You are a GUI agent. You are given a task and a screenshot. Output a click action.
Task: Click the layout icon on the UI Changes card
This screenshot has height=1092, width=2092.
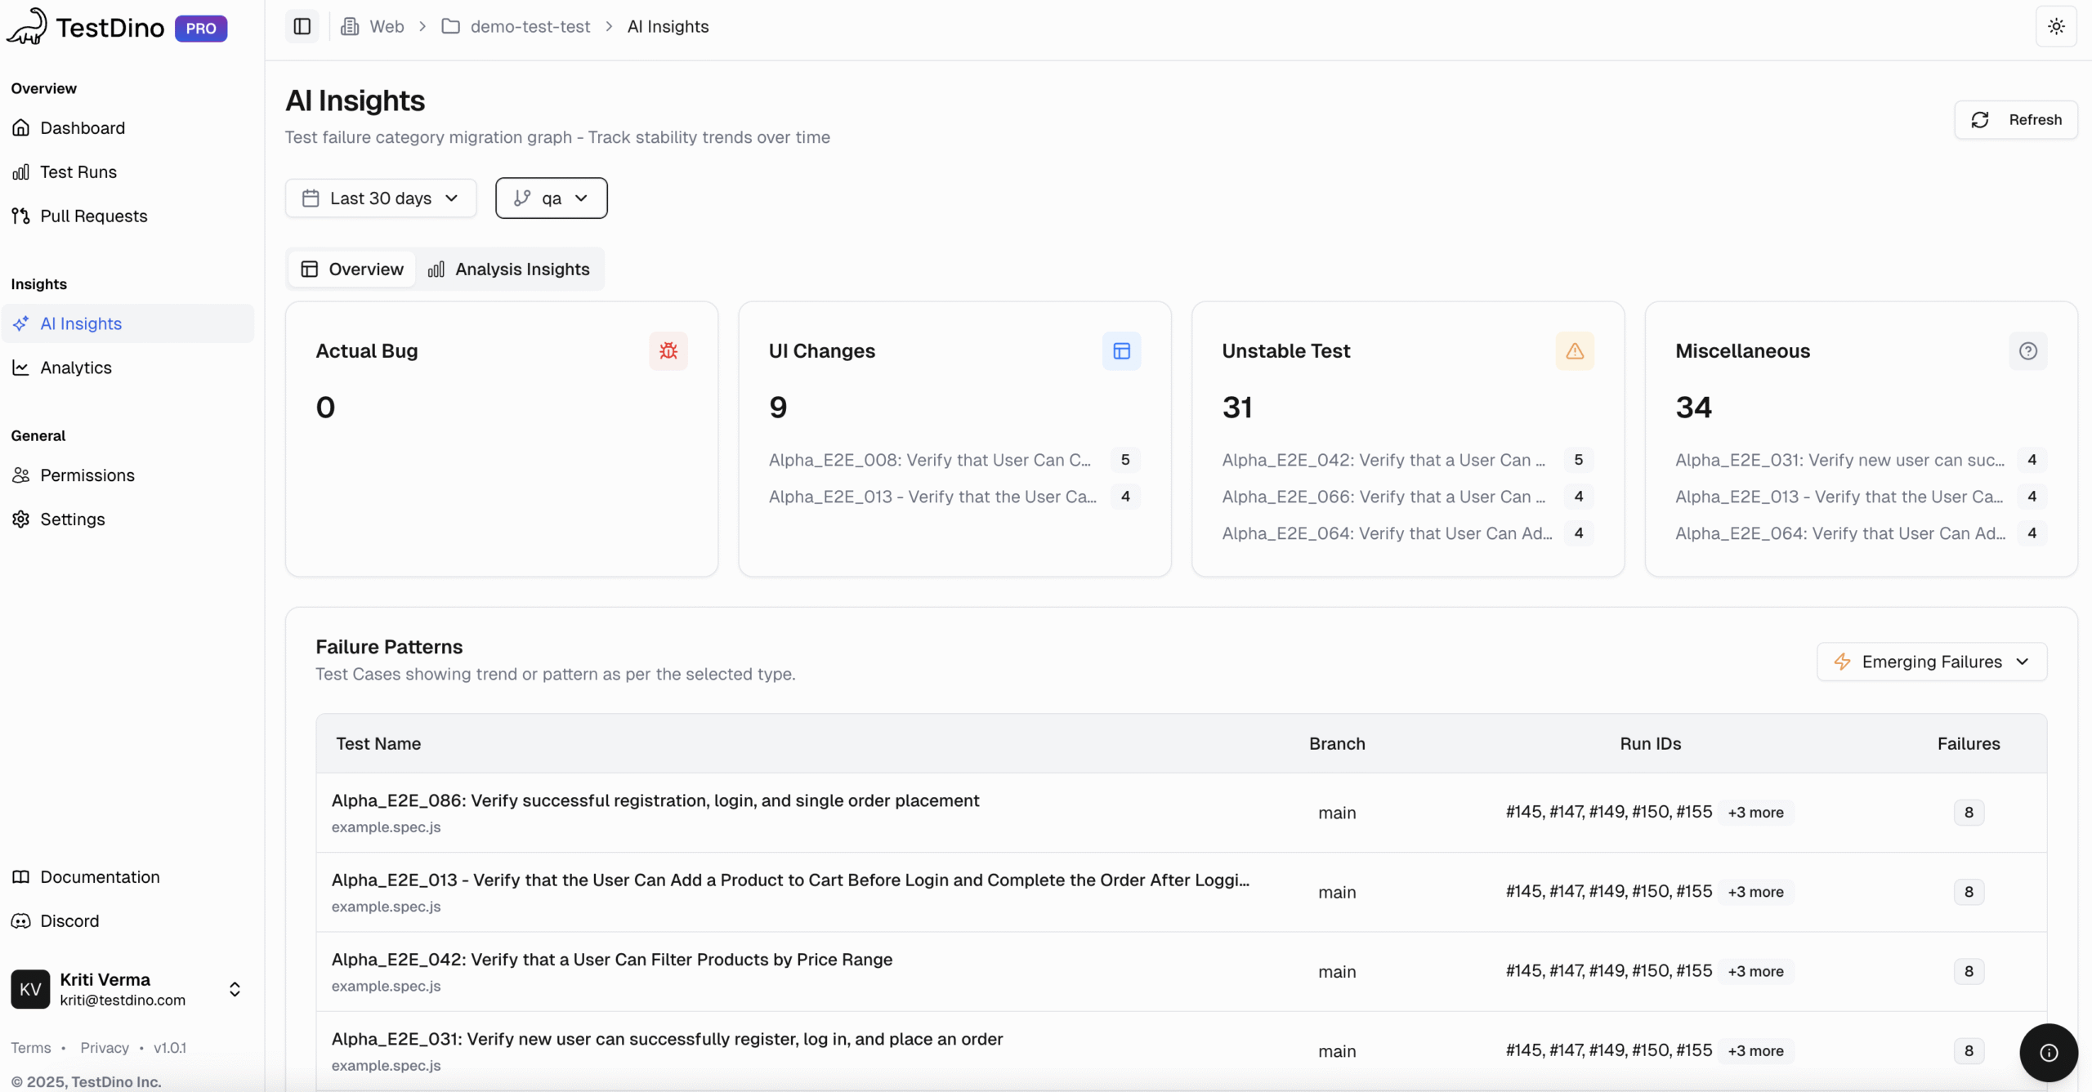point(1120,350)
